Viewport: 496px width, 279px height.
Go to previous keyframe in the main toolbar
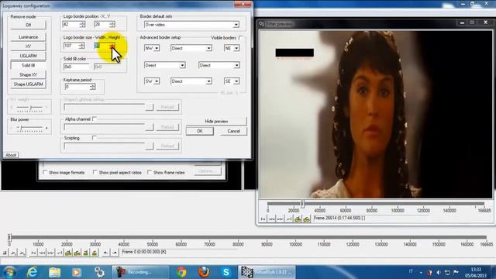coord(68,253)
